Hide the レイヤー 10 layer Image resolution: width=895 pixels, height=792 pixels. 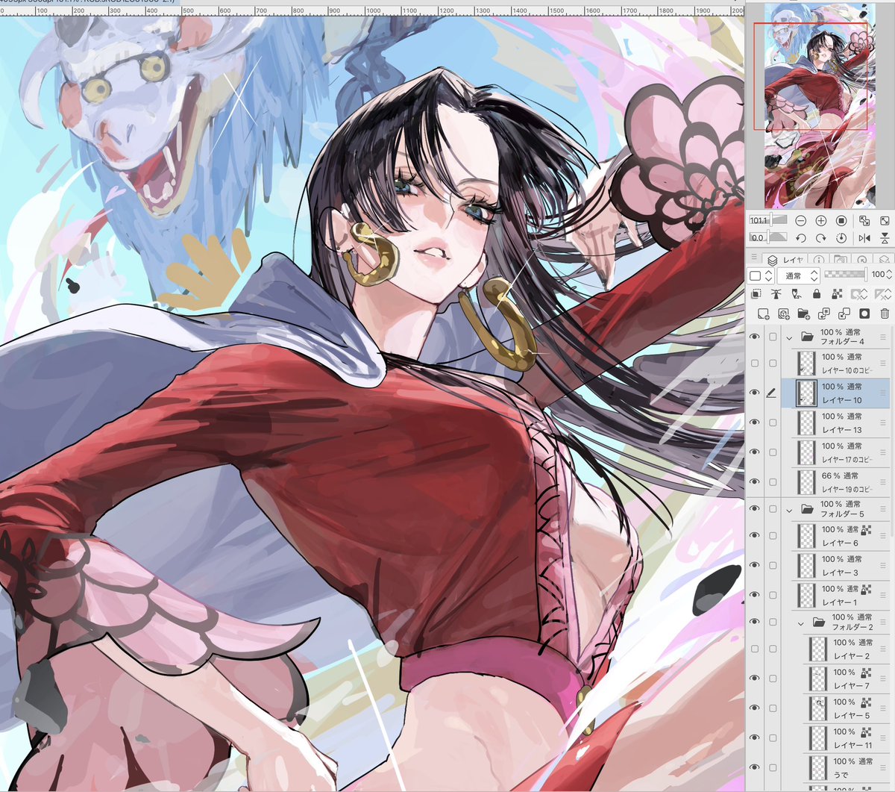tap(754, 393)
